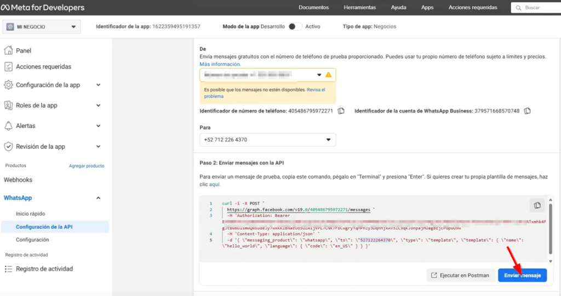Click the warning triangle icon
This screenshot has width=561, height=296.
[x=329, y=75]
